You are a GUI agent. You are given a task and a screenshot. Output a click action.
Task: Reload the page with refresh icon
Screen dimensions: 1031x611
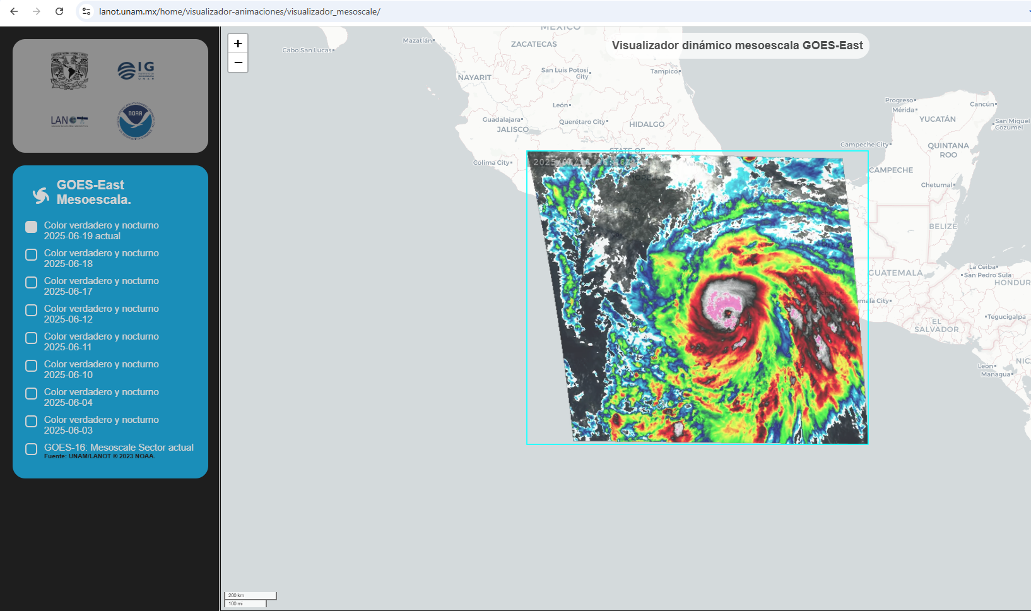(x=59, y=11)
